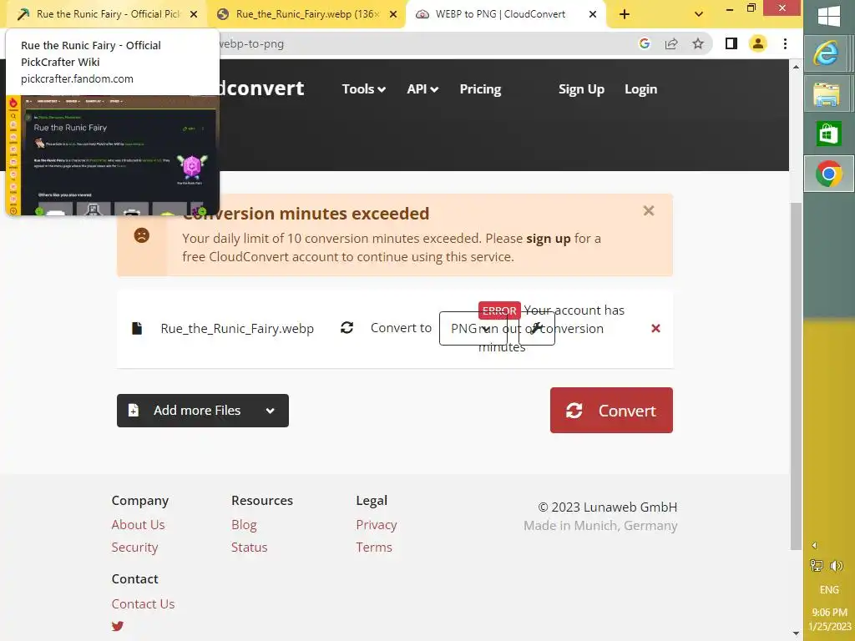Viewport: 855px width, 641px height.
Task: Open the PNG output format dropdown
Action: pos(473,328)
